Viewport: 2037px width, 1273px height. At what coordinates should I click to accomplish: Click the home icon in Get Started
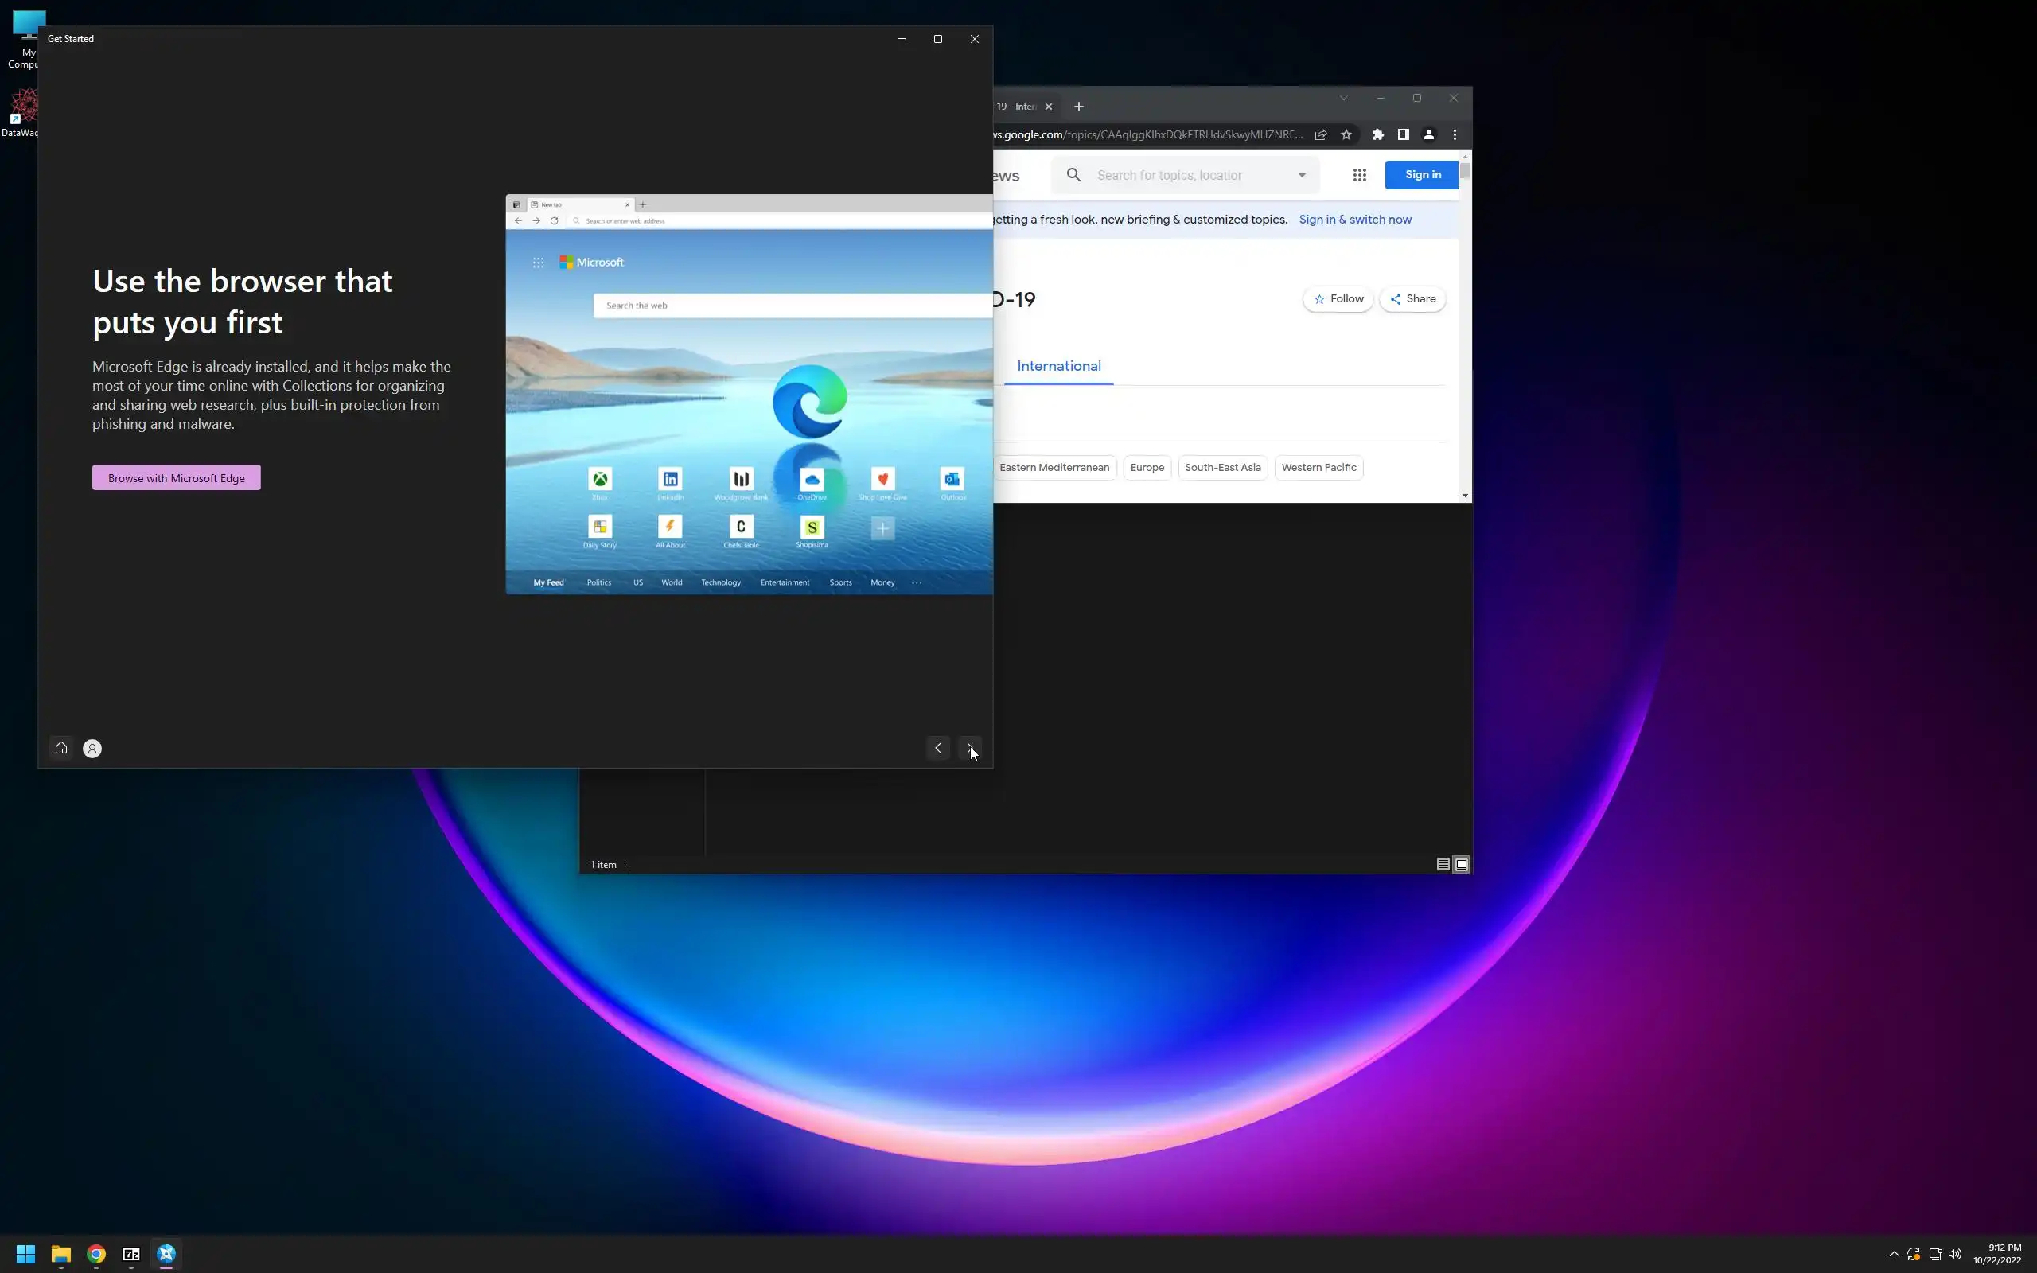(x=60, y=748)
